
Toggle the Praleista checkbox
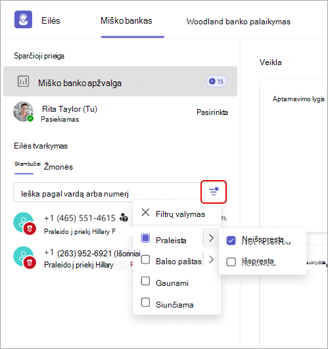(145, 238)
